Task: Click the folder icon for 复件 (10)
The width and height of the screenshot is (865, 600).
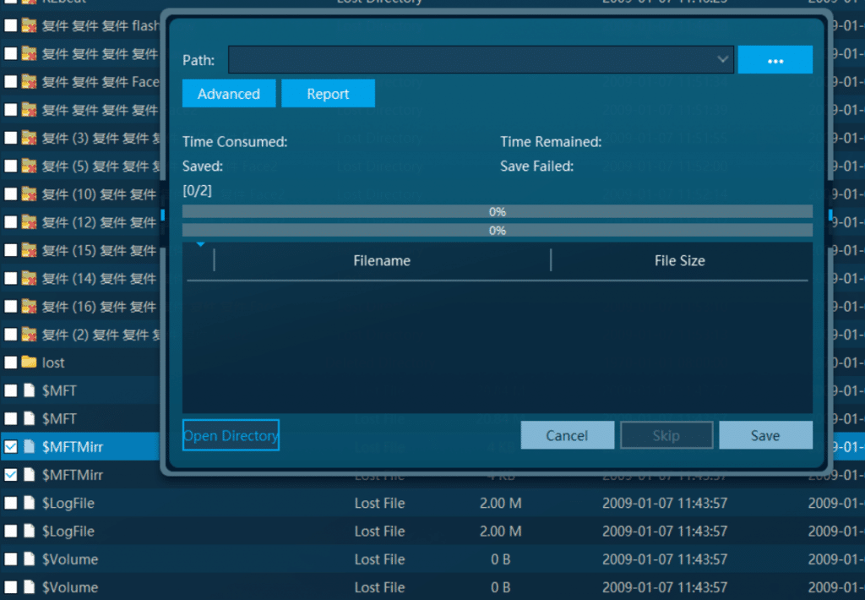Action: (30, 194)
